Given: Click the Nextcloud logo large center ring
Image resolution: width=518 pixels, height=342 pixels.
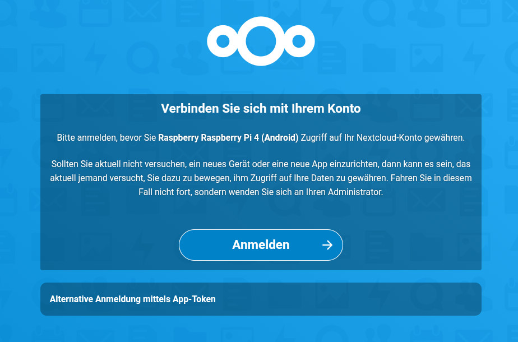Looking at the screenshot, I should (x=261, y=41).
